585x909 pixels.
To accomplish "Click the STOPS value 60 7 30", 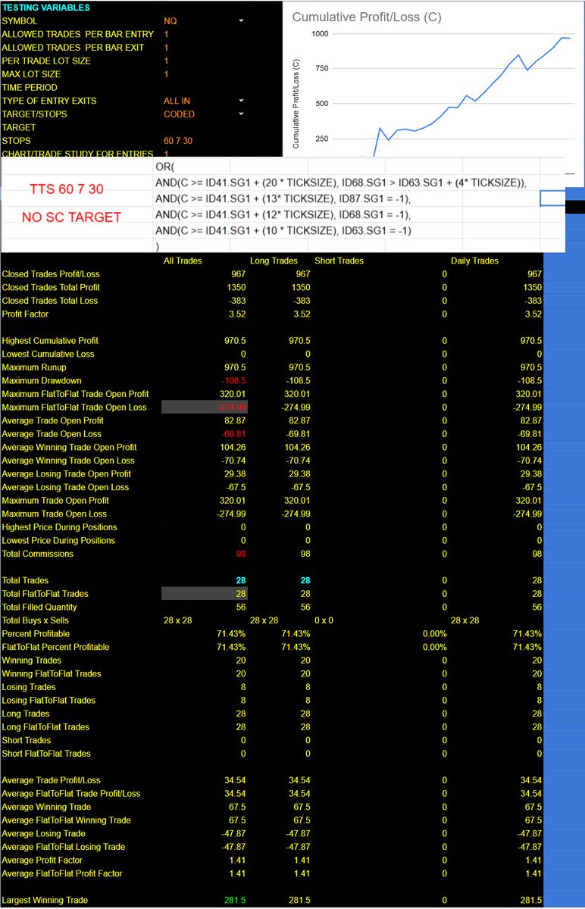I will point(178,141).
